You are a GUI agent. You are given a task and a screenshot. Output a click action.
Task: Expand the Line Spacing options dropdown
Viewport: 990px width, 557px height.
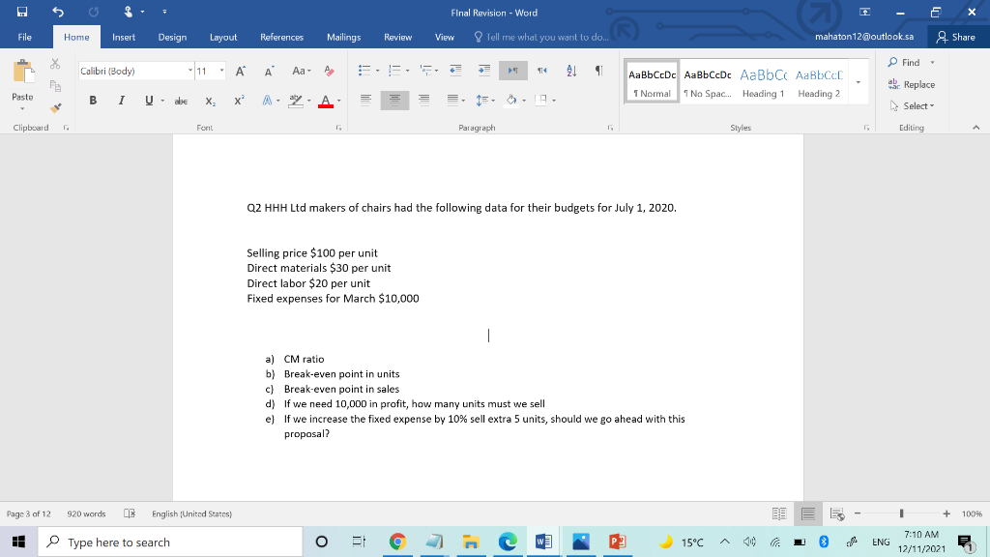pyautogui.click(x=486, y=100)
